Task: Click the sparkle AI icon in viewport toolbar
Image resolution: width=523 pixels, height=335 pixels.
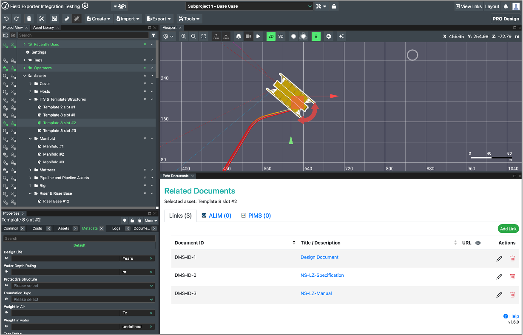Action: [341, 37]
